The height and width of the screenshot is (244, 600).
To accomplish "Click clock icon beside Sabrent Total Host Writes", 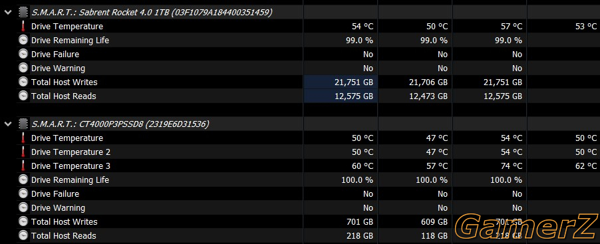I will click(x=23, y=82).
